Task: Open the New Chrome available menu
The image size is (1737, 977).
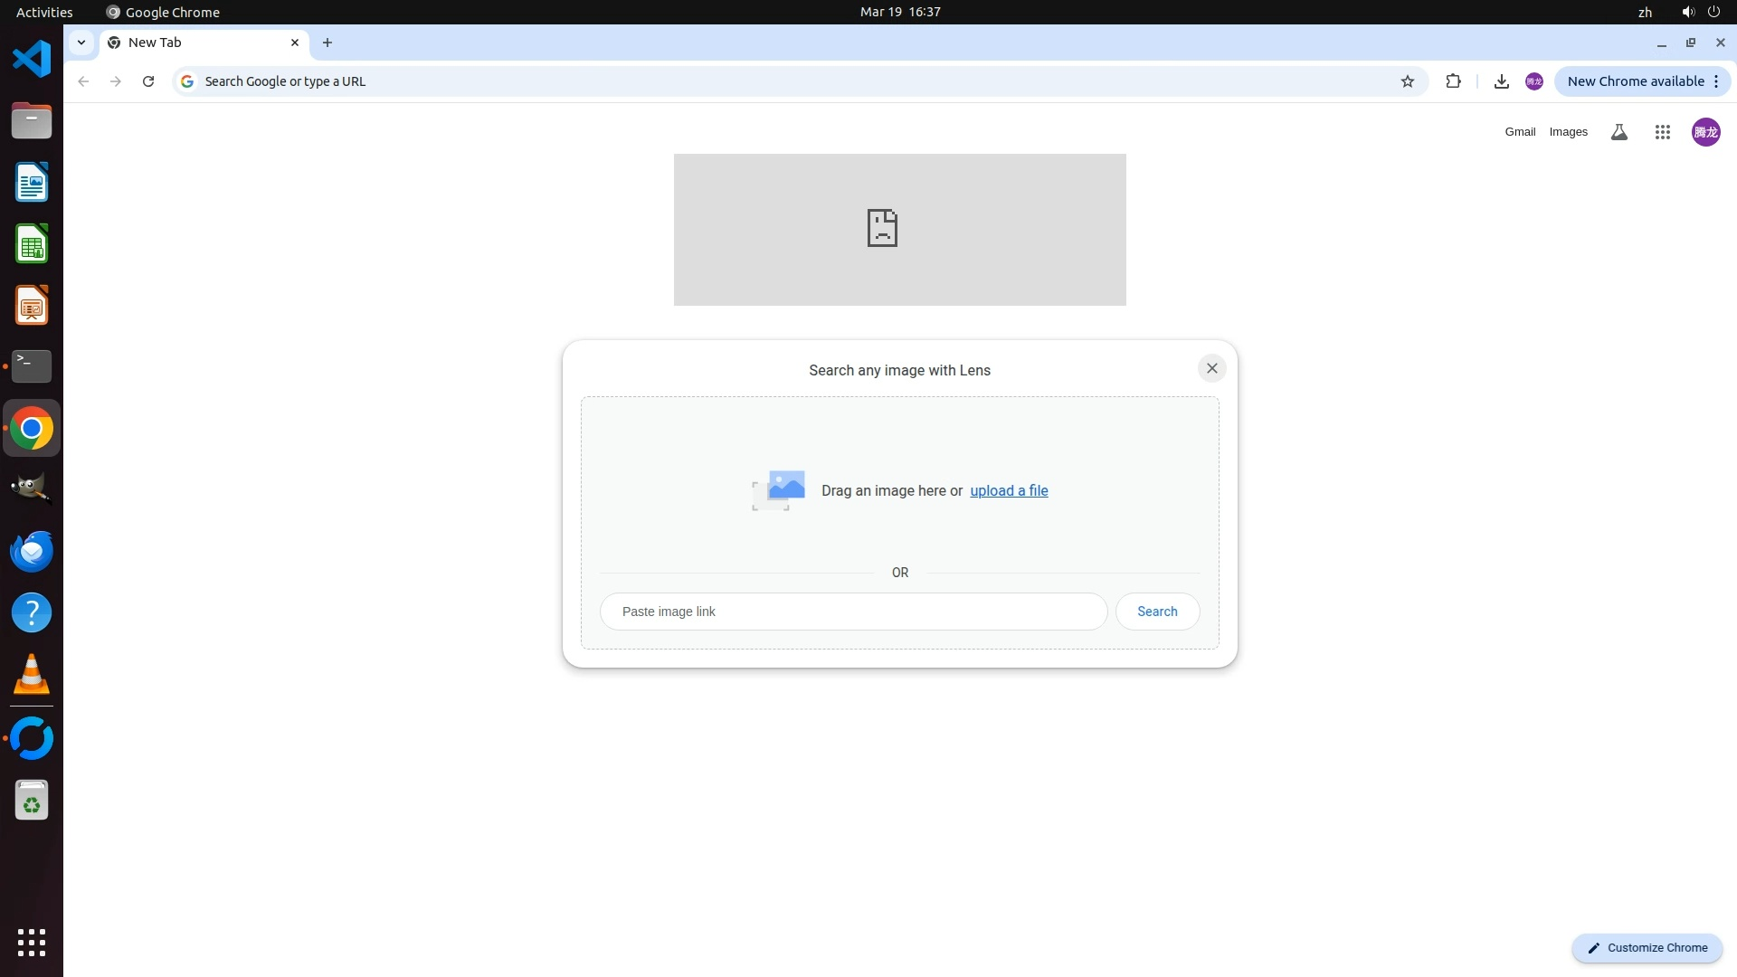Action: click(1642, 81)
